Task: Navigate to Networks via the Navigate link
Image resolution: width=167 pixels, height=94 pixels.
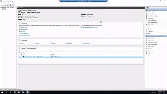Action: click(x=70, y=43)
